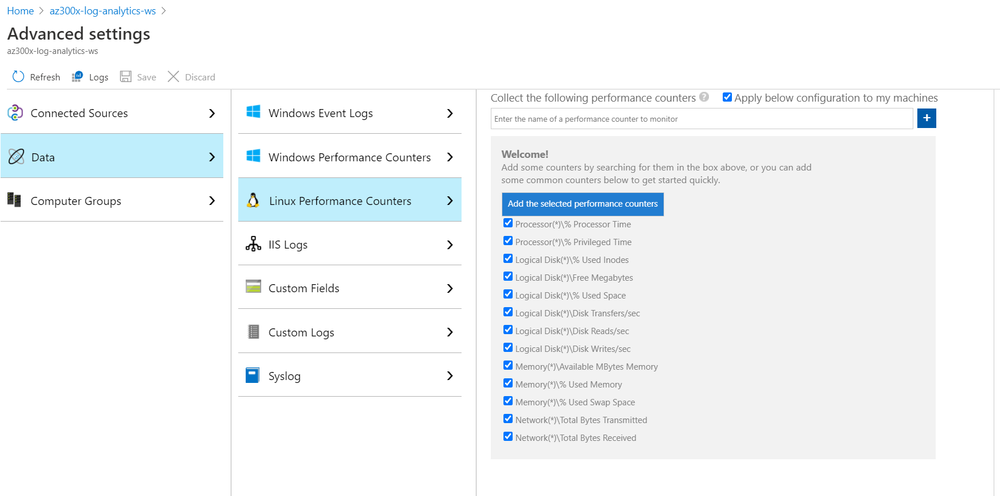This screenshot has width=1000, height=496.
Task: Click the Refresh label in toolbar
Action: 45,77
